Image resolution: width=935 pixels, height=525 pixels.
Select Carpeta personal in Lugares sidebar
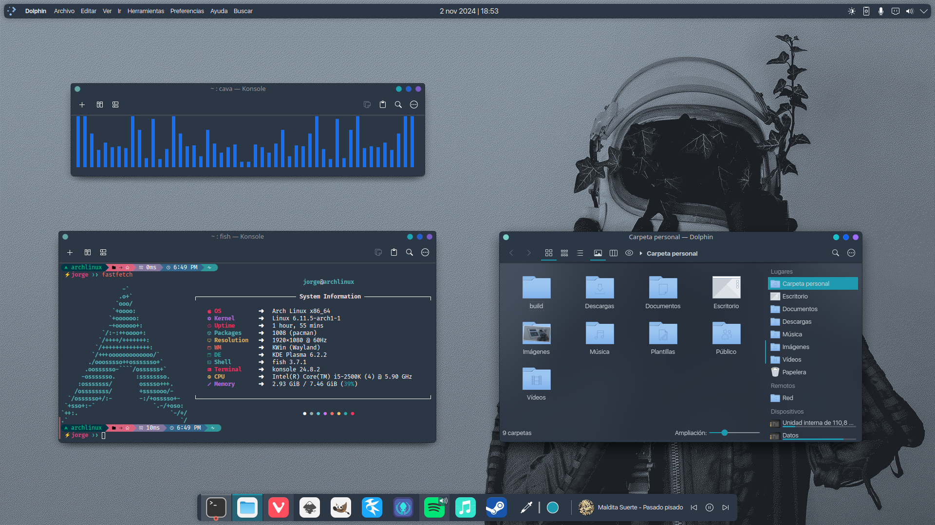[813, 283]
